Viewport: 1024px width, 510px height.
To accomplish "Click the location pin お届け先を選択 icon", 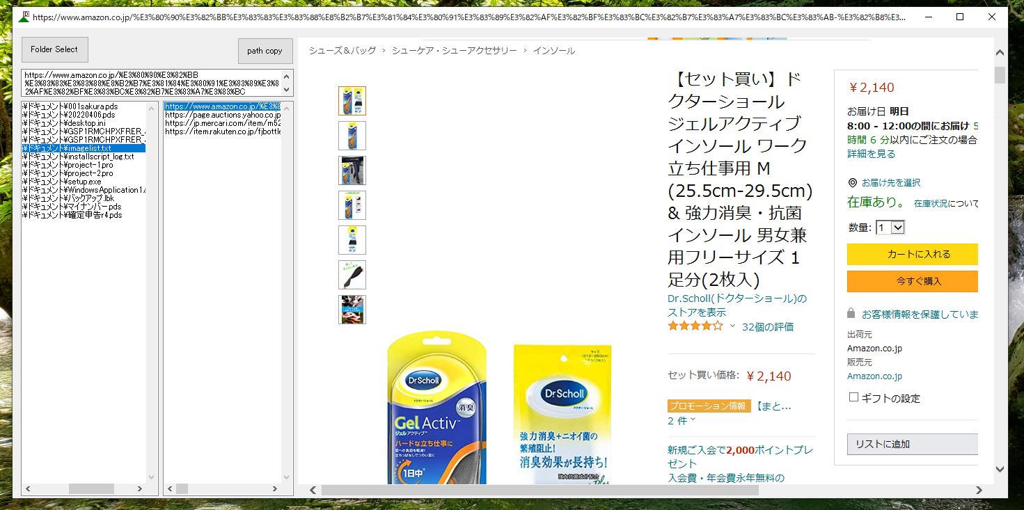I will (852, 182).
